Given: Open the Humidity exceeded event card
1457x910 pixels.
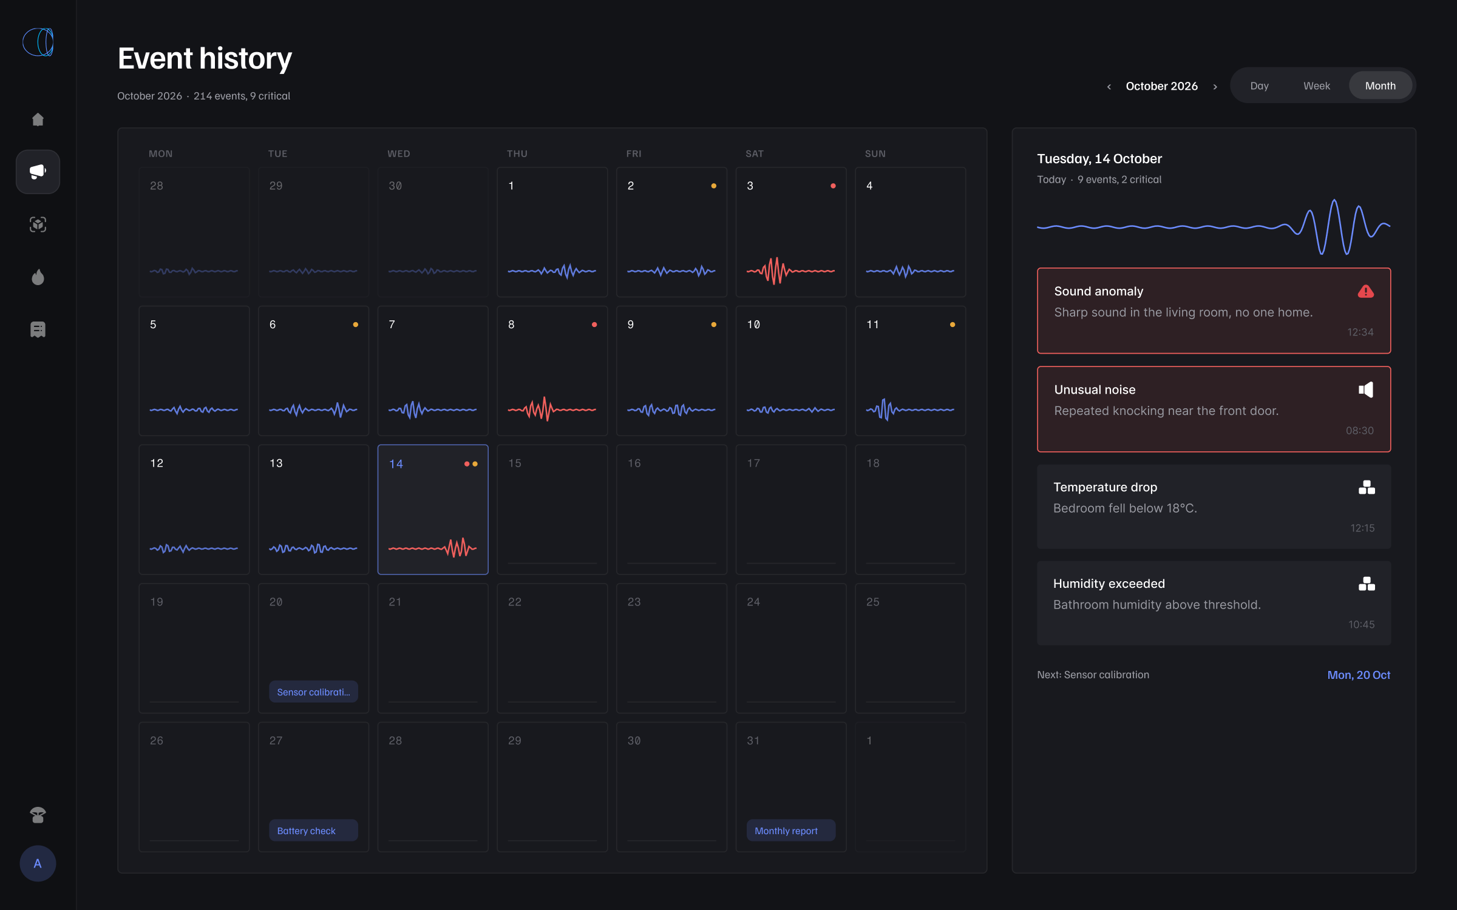Looking at the screenshot, I should [x=1214, y=603].
